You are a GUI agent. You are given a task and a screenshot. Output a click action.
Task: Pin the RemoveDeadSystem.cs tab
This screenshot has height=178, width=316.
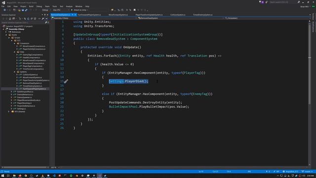73,15
